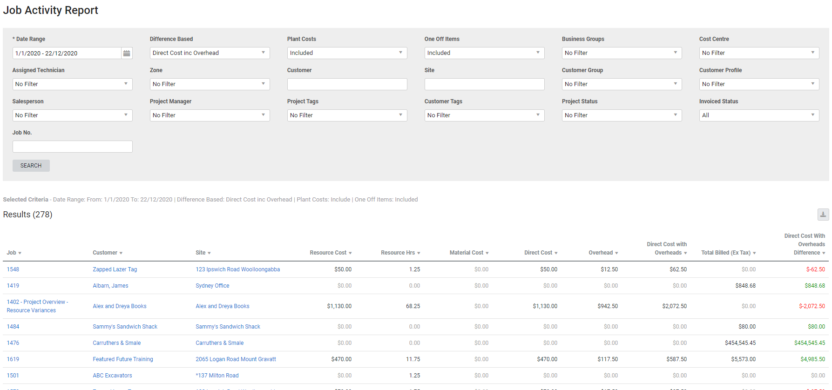This screenshot has height=390, width=832.
Task: Open the Invoiced Status dropdown
Action: (759, 115)
